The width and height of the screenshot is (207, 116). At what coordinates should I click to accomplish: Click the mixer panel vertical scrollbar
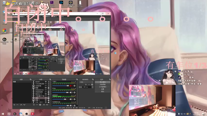pyautogui.click(x=77, y=93)
